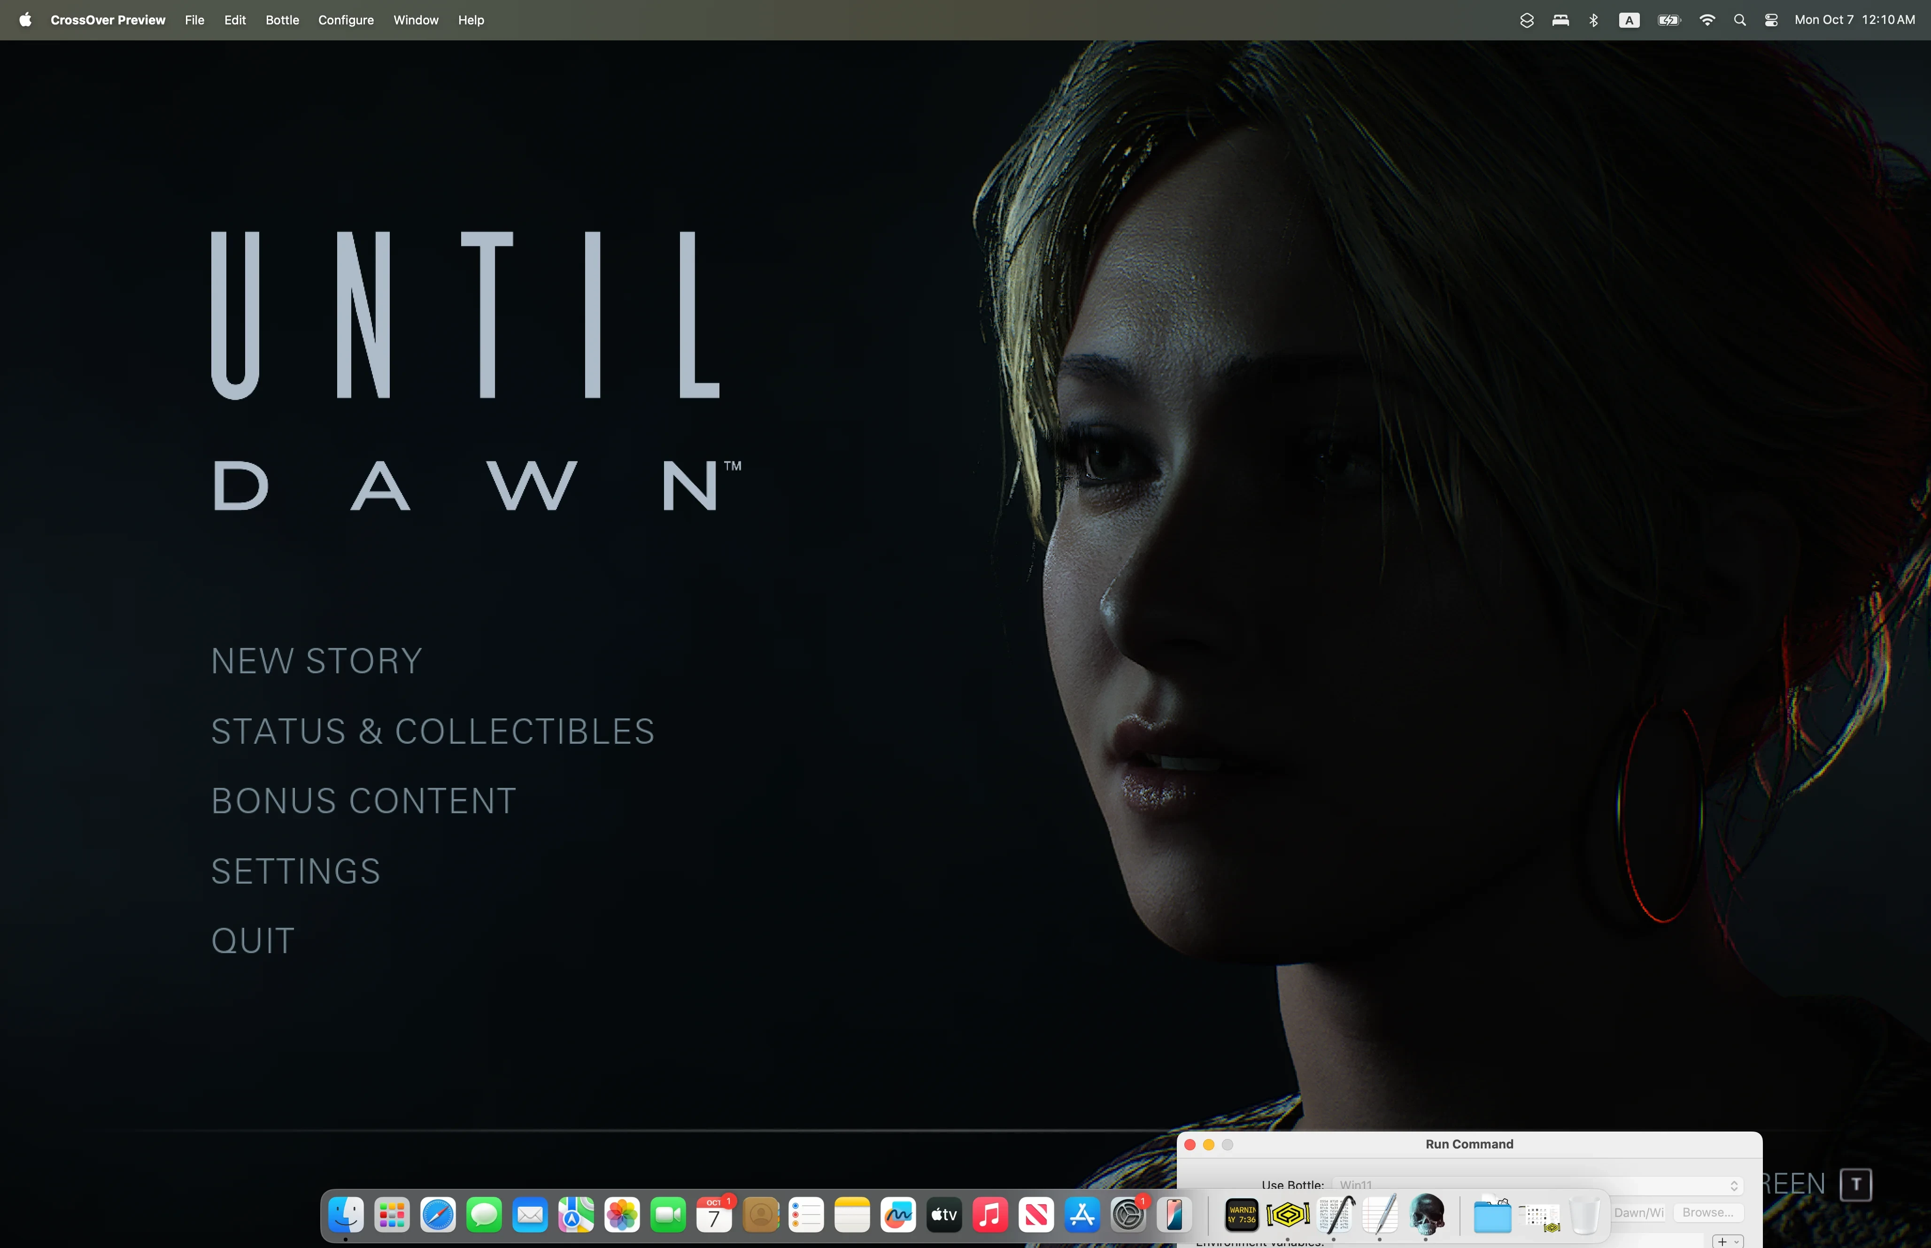Click the Browse button in Run Command

[1708, 1212]
